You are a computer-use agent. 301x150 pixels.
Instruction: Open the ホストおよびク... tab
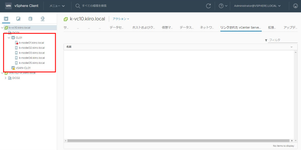(144, 28)
